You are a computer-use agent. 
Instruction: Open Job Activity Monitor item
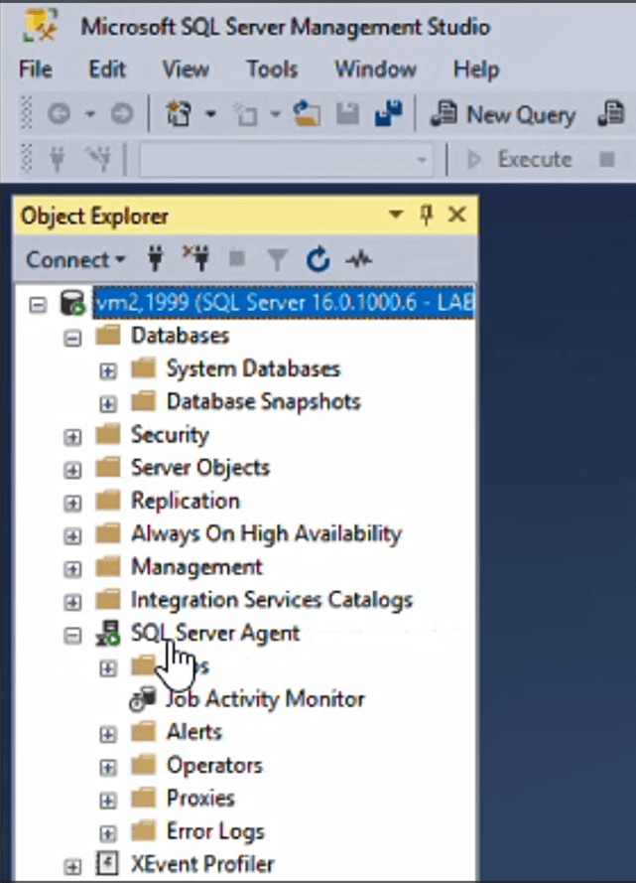click(x=265, y=699)
